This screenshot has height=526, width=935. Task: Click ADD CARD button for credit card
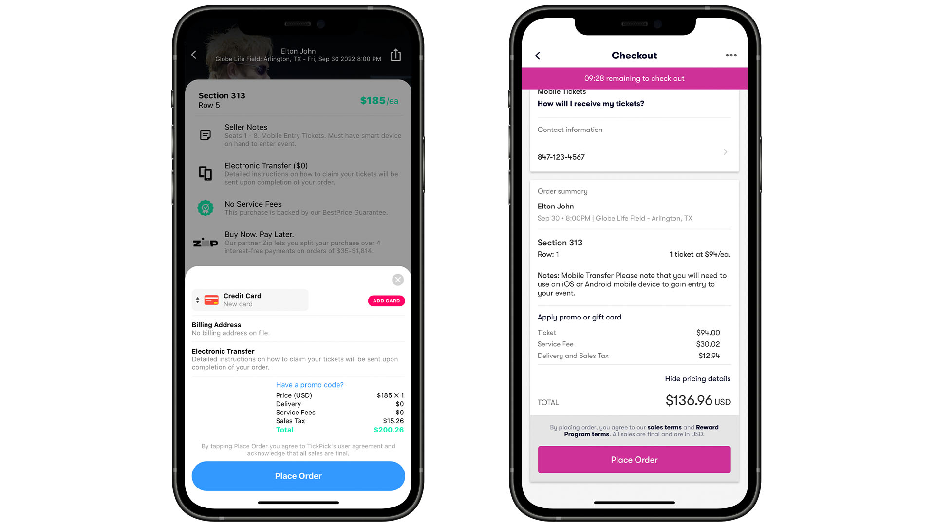click(386, 301)
